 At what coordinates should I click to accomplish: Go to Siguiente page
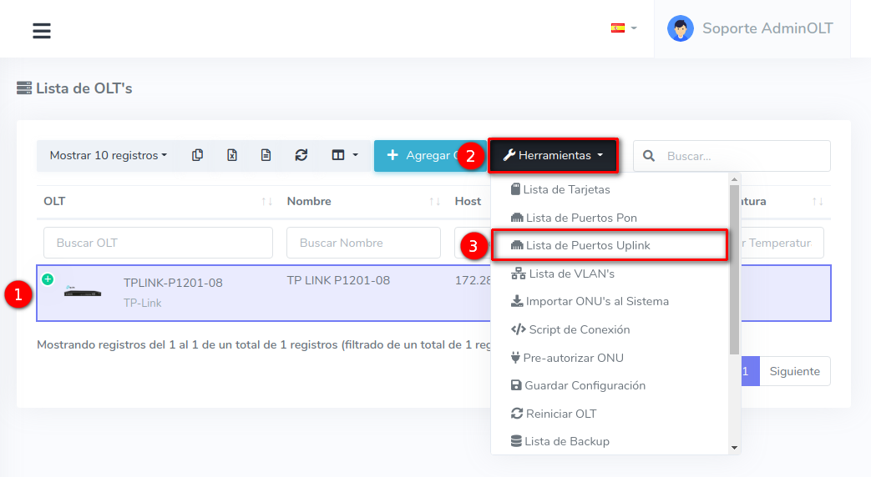[x=794, y=371]
